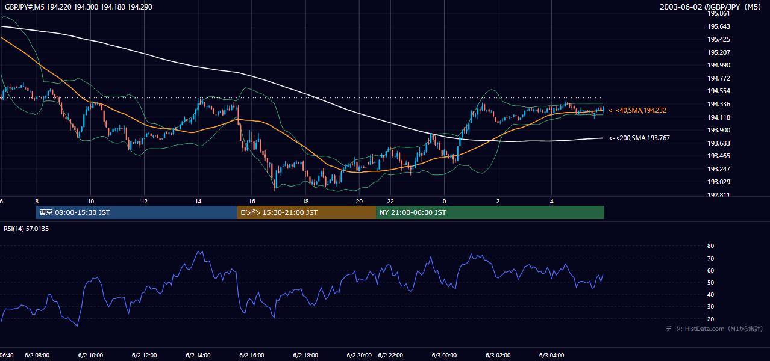Click hour tick 2 on chart axis

coord(498,202)
